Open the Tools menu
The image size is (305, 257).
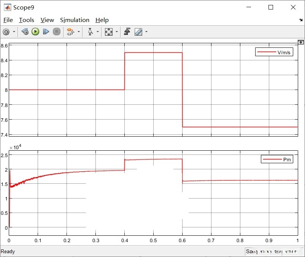[27, 20]
